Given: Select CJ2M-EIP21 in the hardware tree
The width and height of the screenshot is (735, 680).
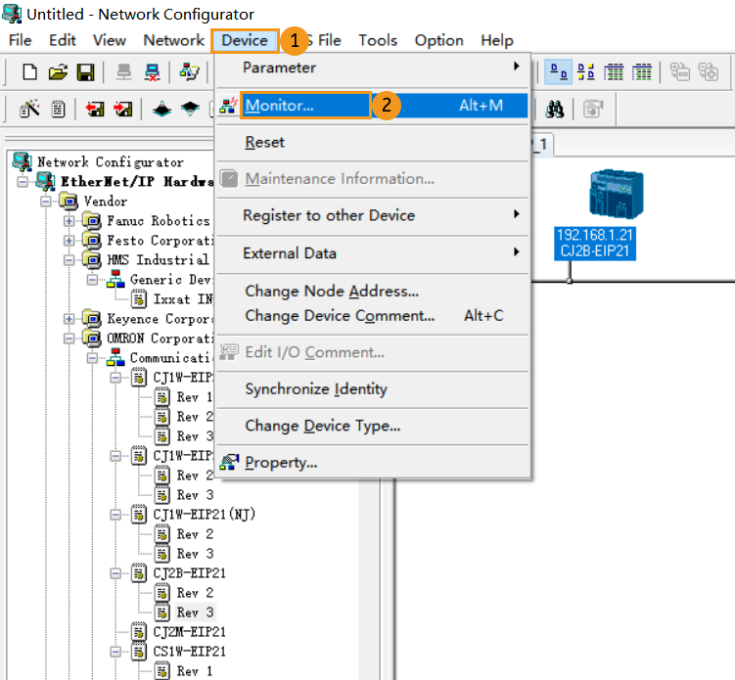Looking at the screenshot, I should pyautogui.click(x=189, y=632).
